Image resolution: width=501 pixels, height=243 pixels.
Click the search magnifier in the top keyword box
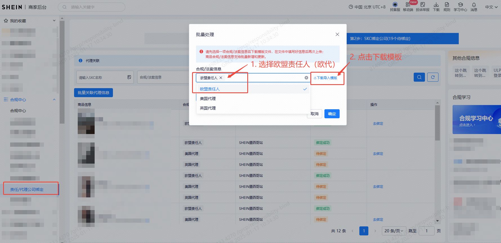[64, 7]
